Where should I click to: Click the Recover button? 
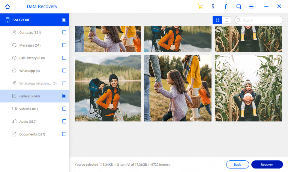coord(267,165)
